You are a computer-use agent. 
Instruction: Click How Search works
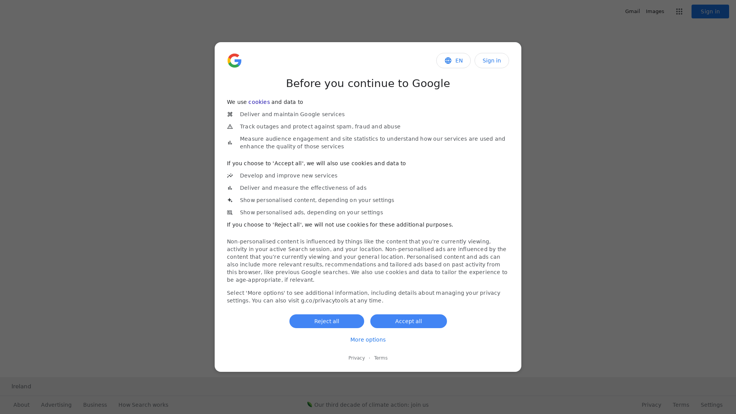tap(143, 405)
